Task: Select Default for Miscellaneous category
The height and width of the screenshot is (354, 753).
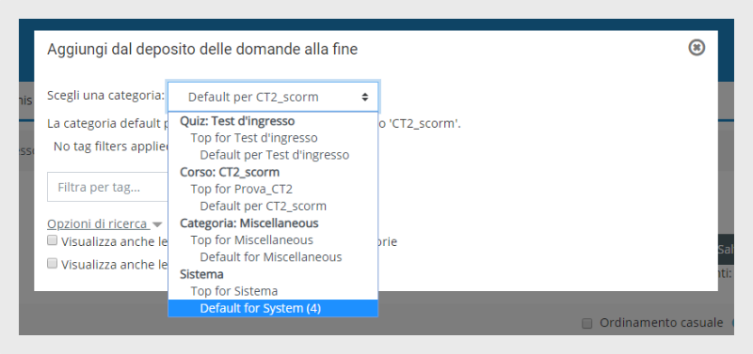Action: pyautogui.click(x=273, y=257)
